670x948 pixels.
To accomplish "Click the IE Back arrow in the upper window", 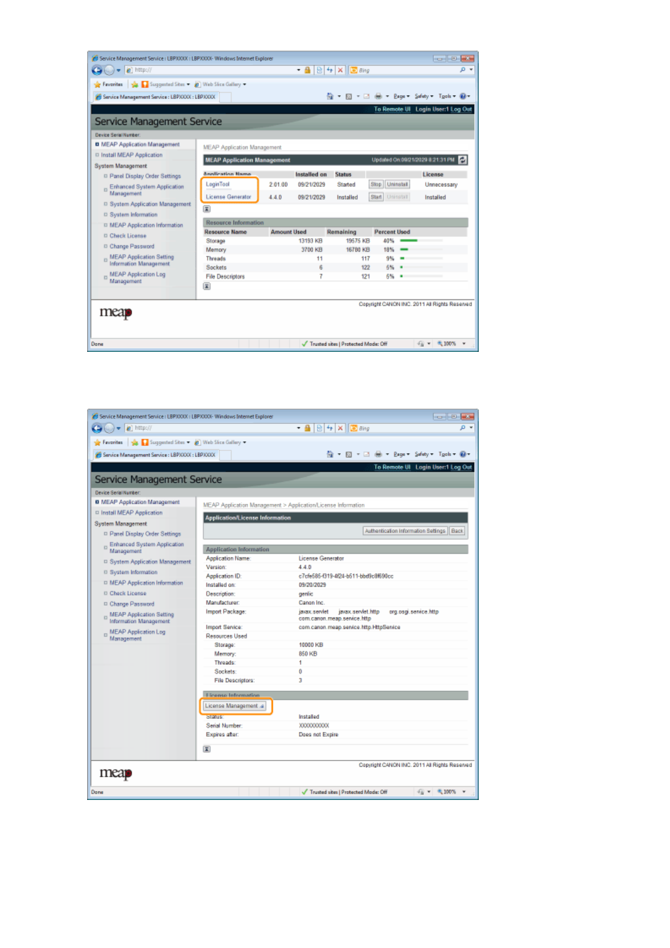I will pos(97,70).
